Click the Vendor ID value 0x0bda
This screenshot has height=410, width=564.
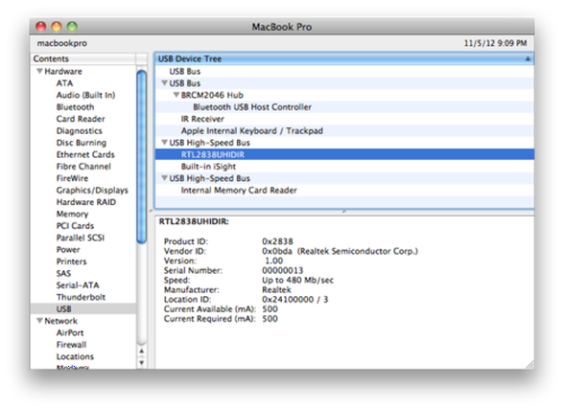[x=277, y=251]
